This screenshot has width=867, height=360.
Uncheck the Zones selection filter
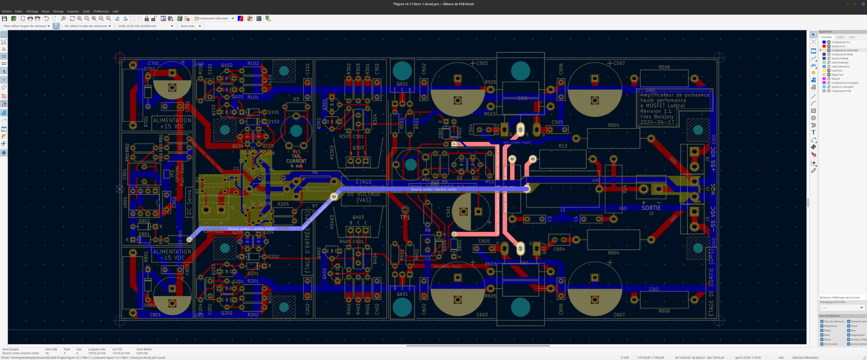click(x=822, y=339)
